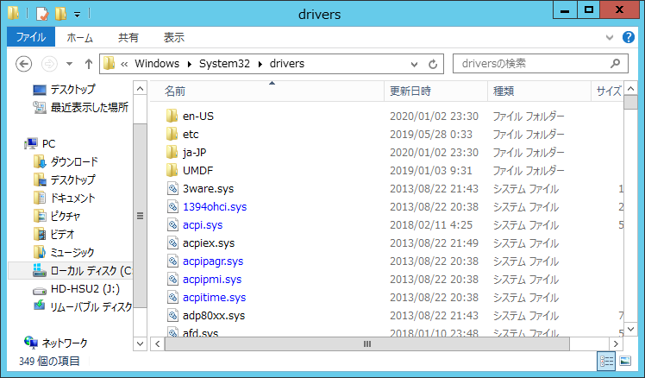Select ネットワーク in navigation pane
This screenshot has height=378, width=645.
pos(65,343)
